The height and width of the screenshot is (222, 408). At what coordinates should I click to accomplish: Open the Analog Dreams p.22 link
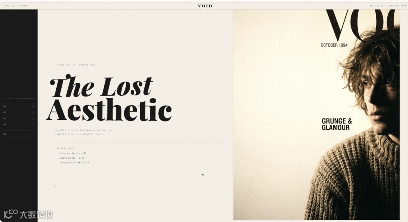pyautogui.click(x=71, y=158)
